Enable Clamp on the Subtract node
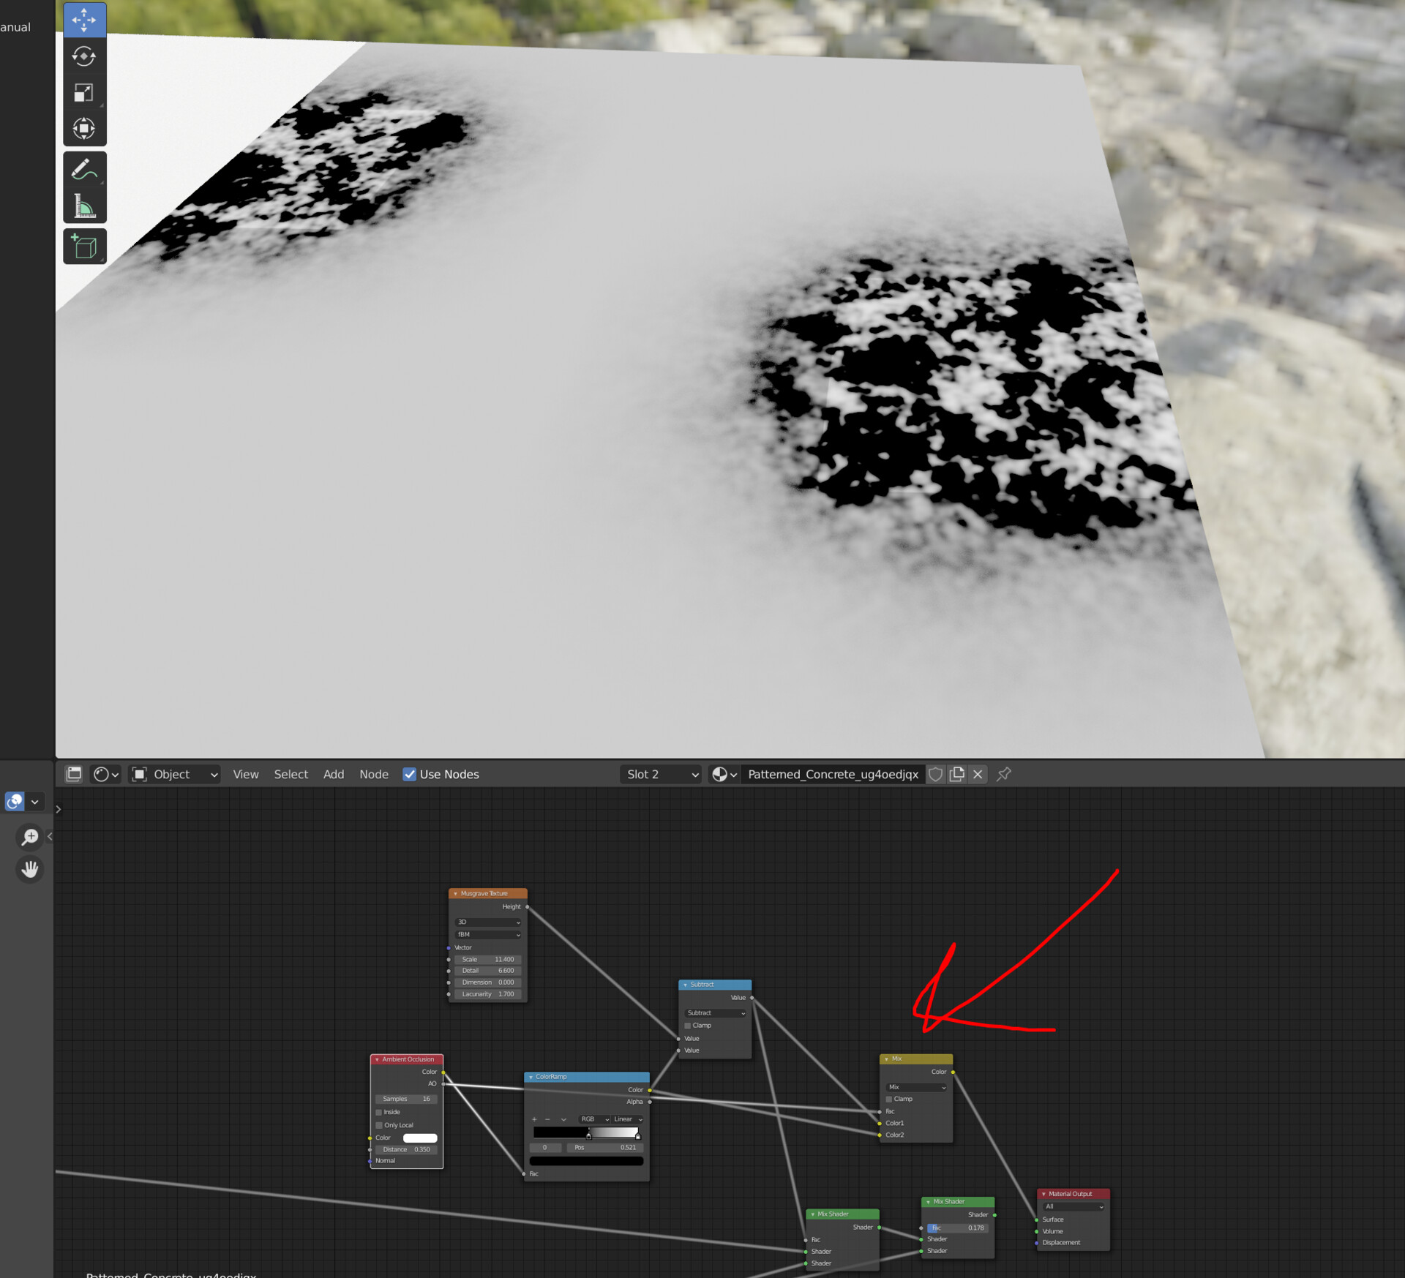 click(687, 1026)
